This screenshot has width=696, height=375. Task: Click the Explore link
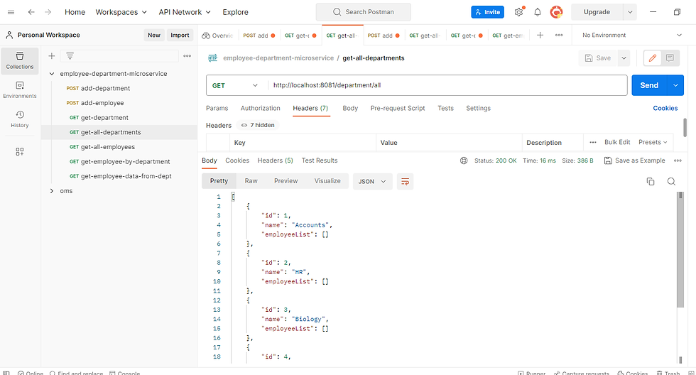pos(235,12)
